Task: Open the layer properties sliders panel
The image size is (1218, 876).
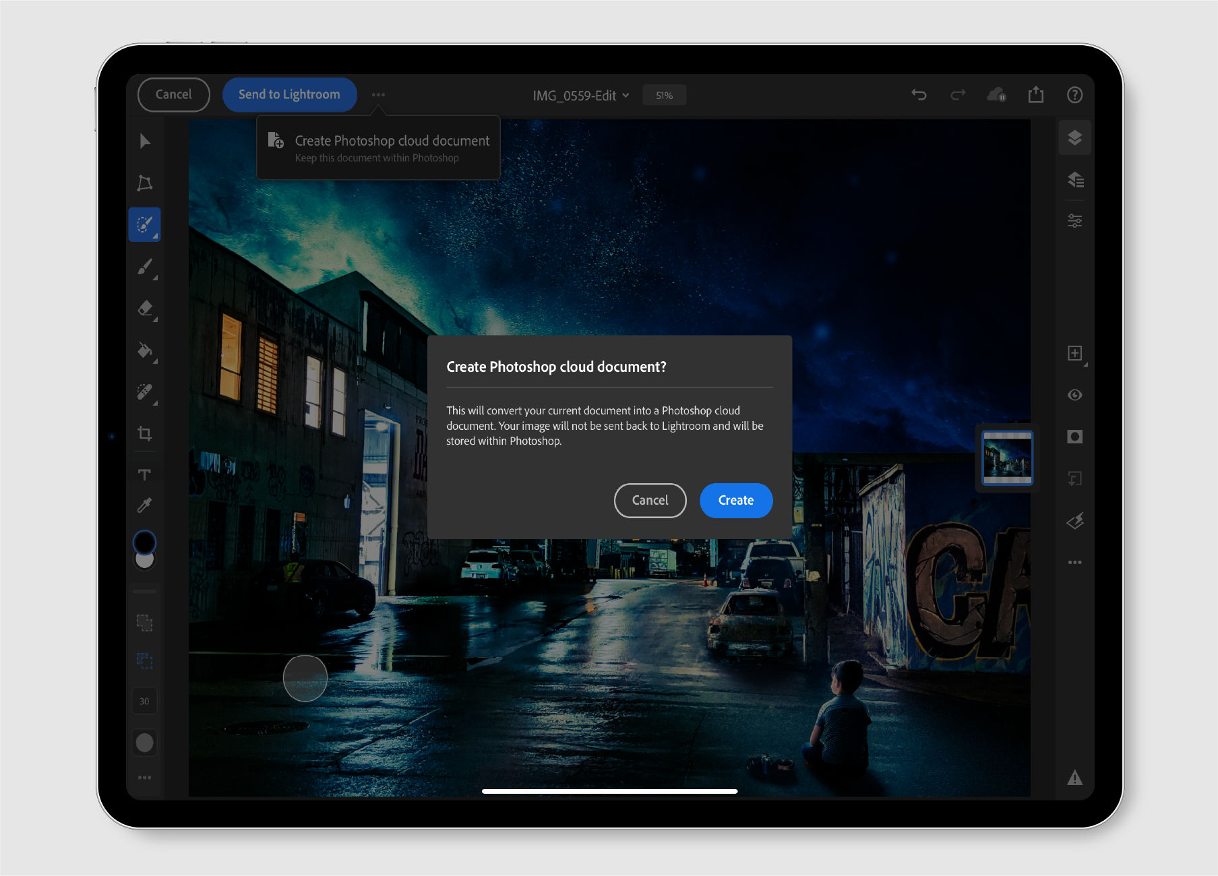Action: point(1075,221)
